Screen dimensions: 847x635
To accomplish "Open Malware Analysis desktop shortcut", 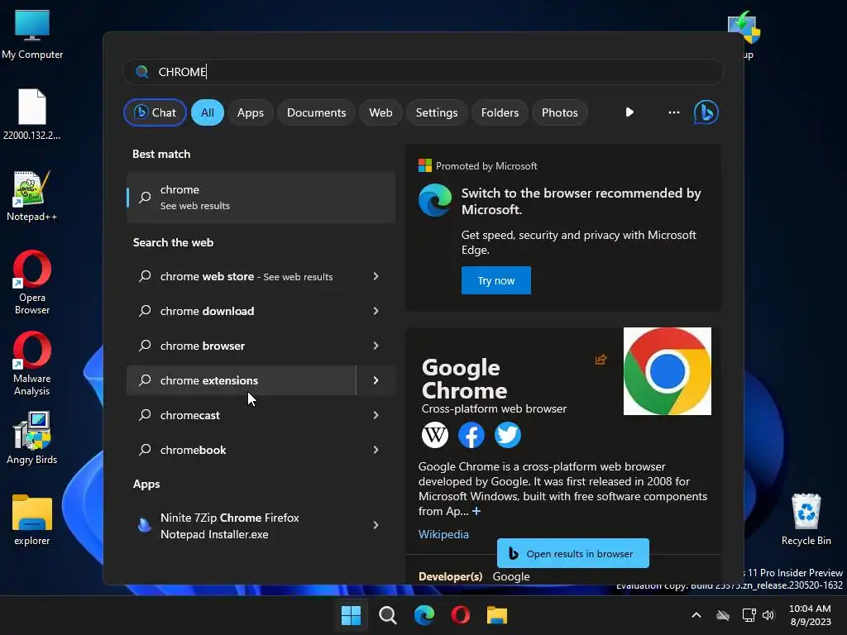I will click(x=32, y=363).
